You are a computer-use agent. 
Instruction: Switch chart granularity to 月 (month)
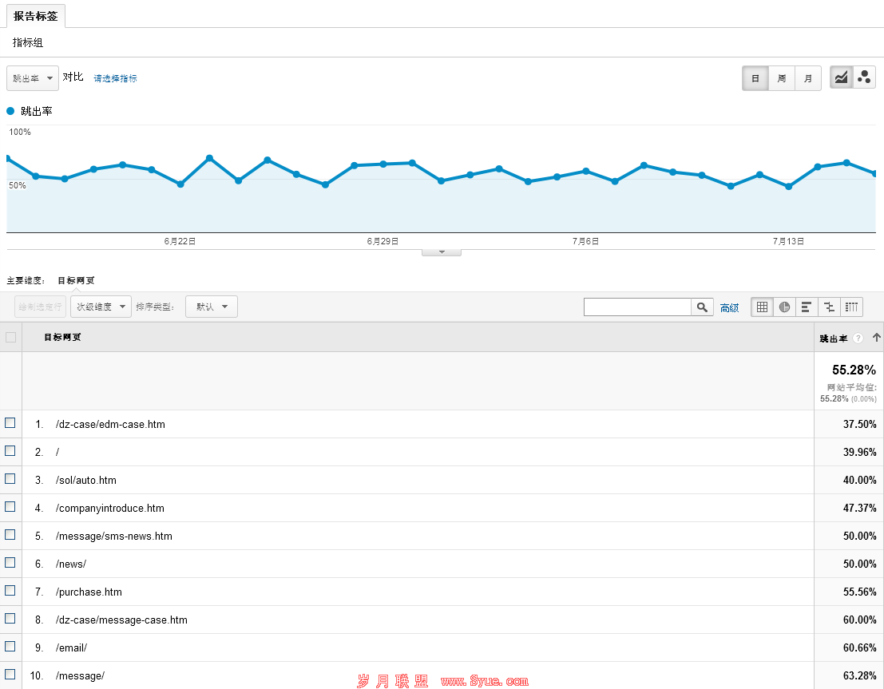808,78
